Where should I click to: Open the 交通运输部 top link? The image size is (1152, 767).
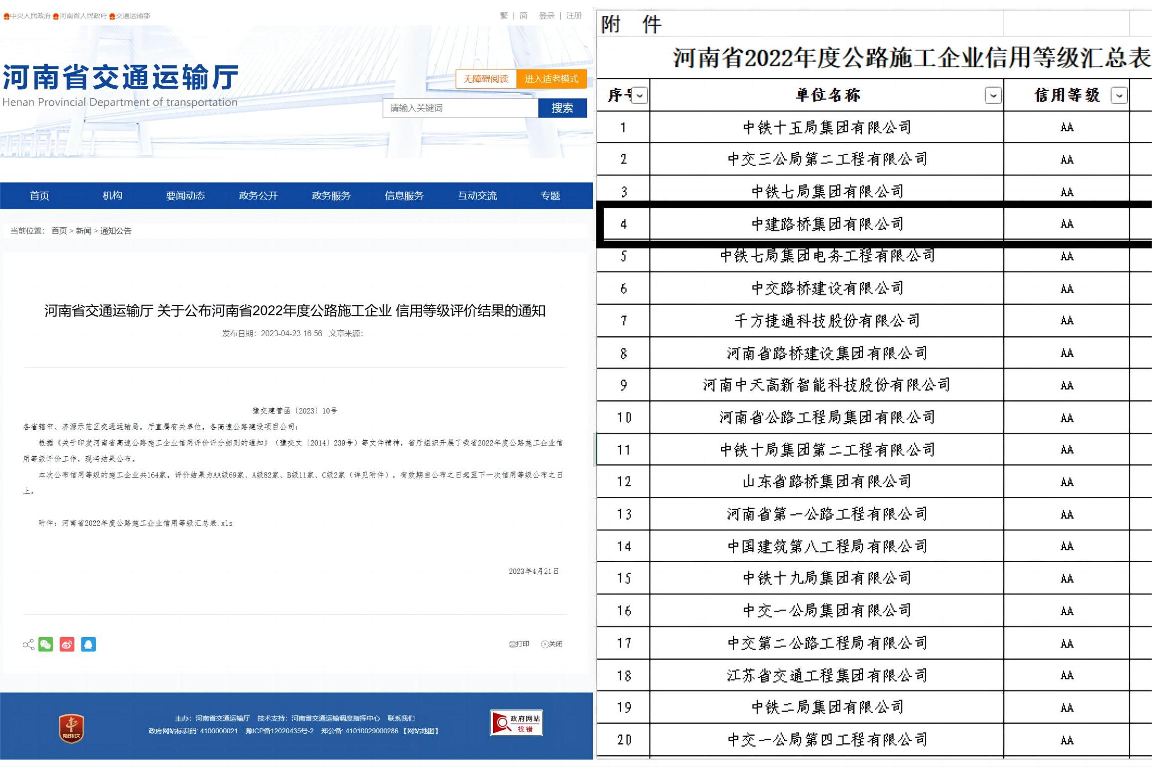tap(129, 16)
